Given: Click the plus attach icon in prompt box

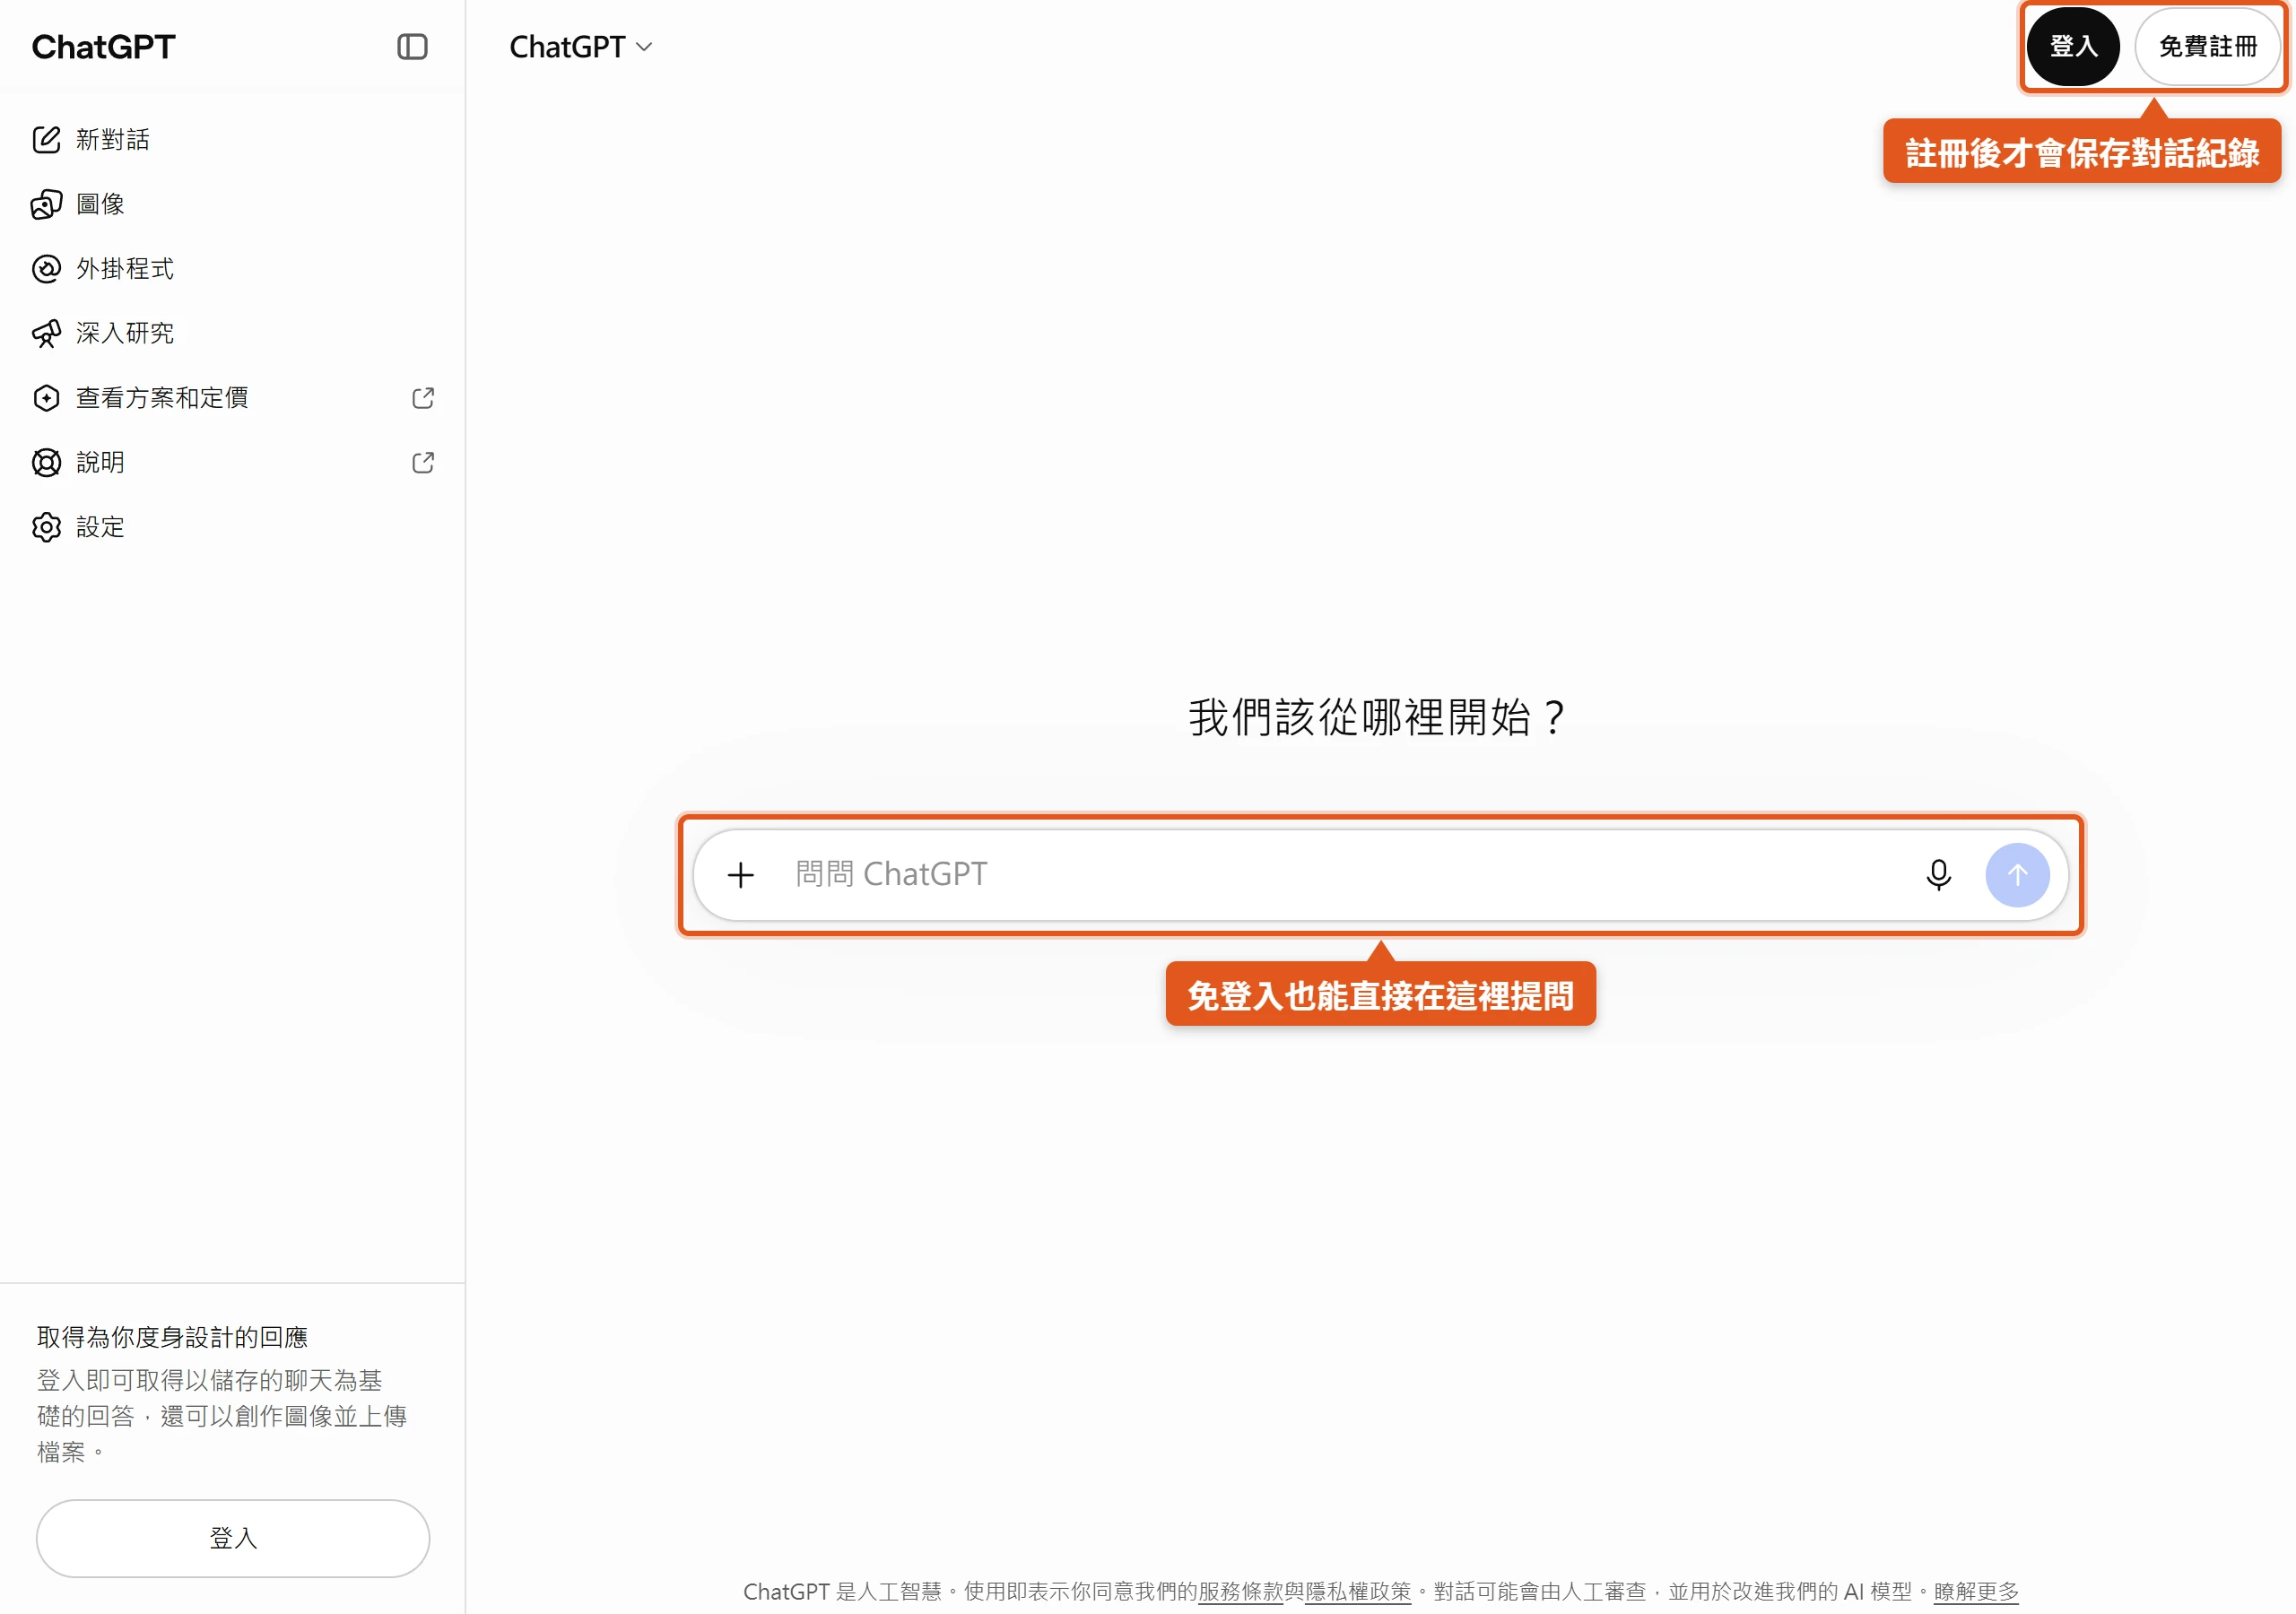Looking at the screenshot, I should click(x=740, y=875).
